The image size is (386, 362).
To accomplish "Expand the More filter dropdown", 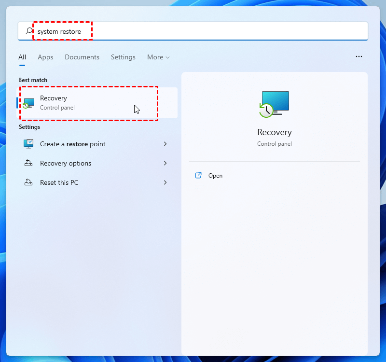I will click(x=158, y=57).
